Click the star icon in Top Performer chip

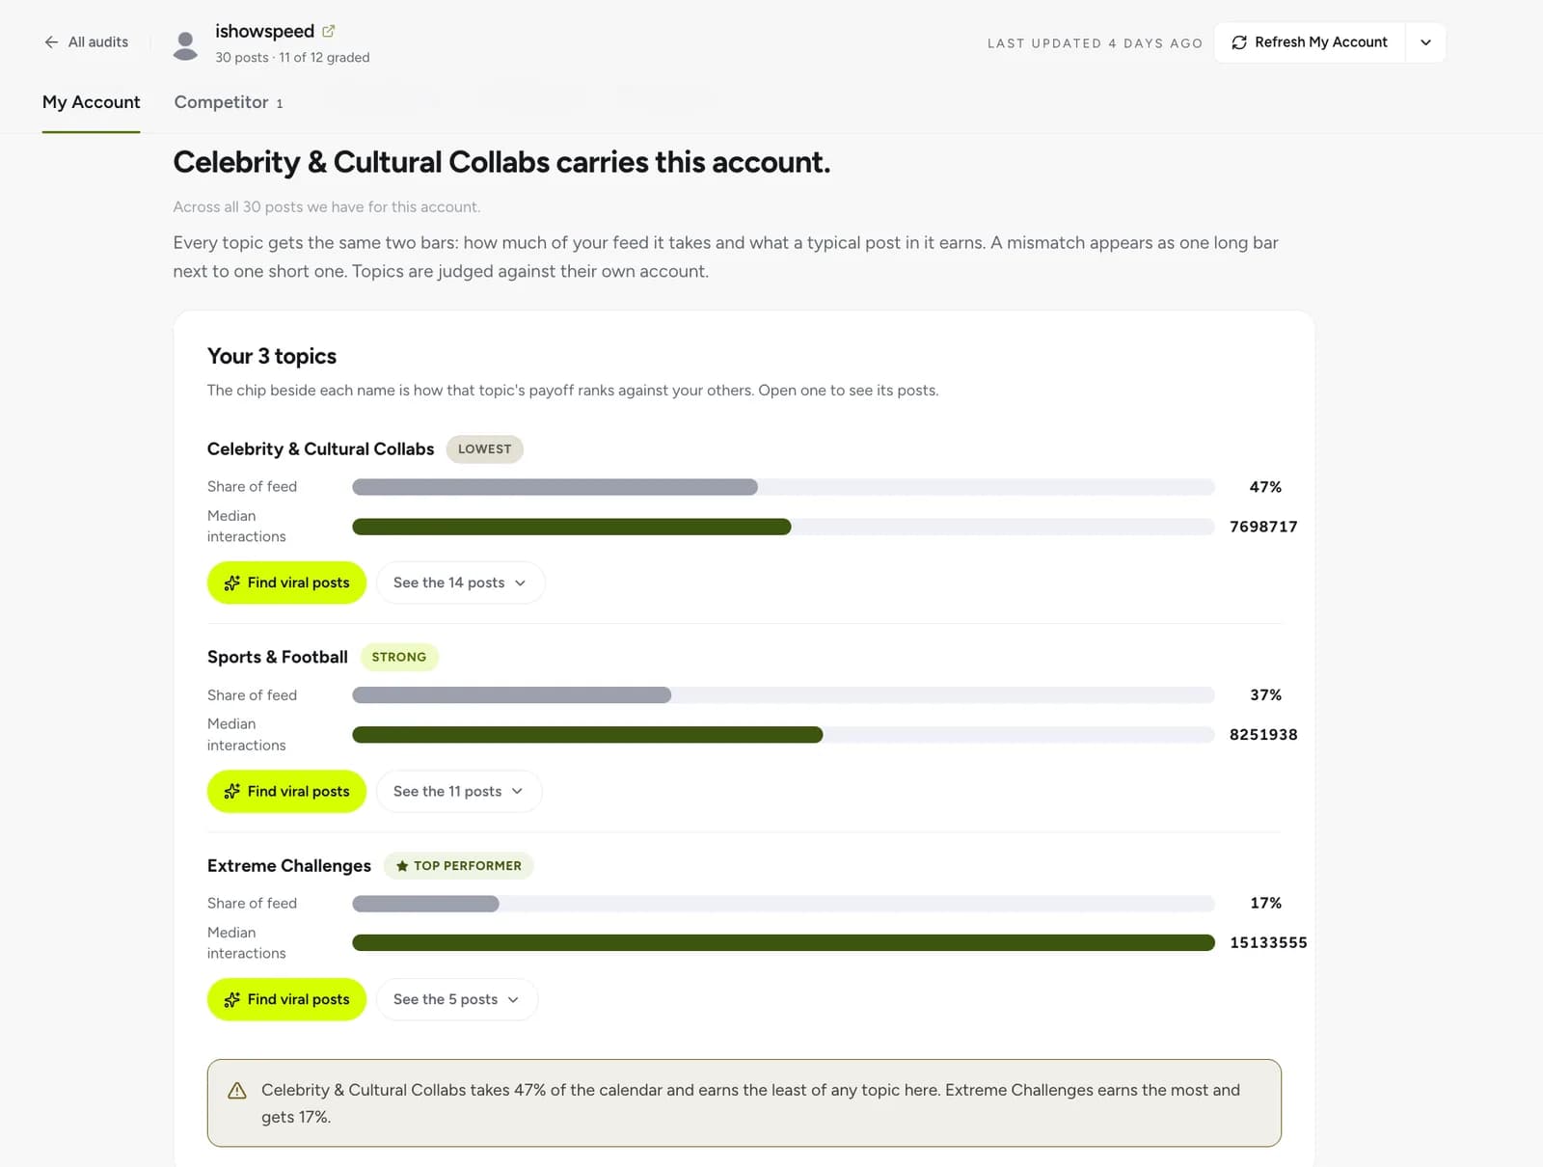pos(402,866)
